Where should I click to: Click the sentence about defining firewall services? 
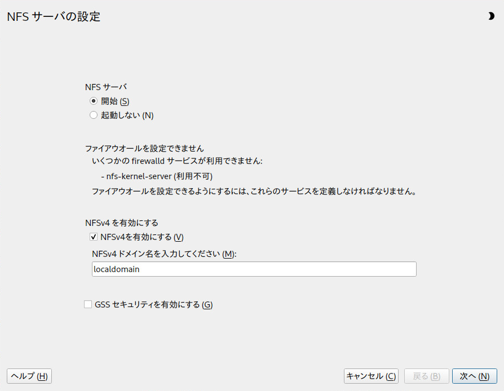[254, 192]
